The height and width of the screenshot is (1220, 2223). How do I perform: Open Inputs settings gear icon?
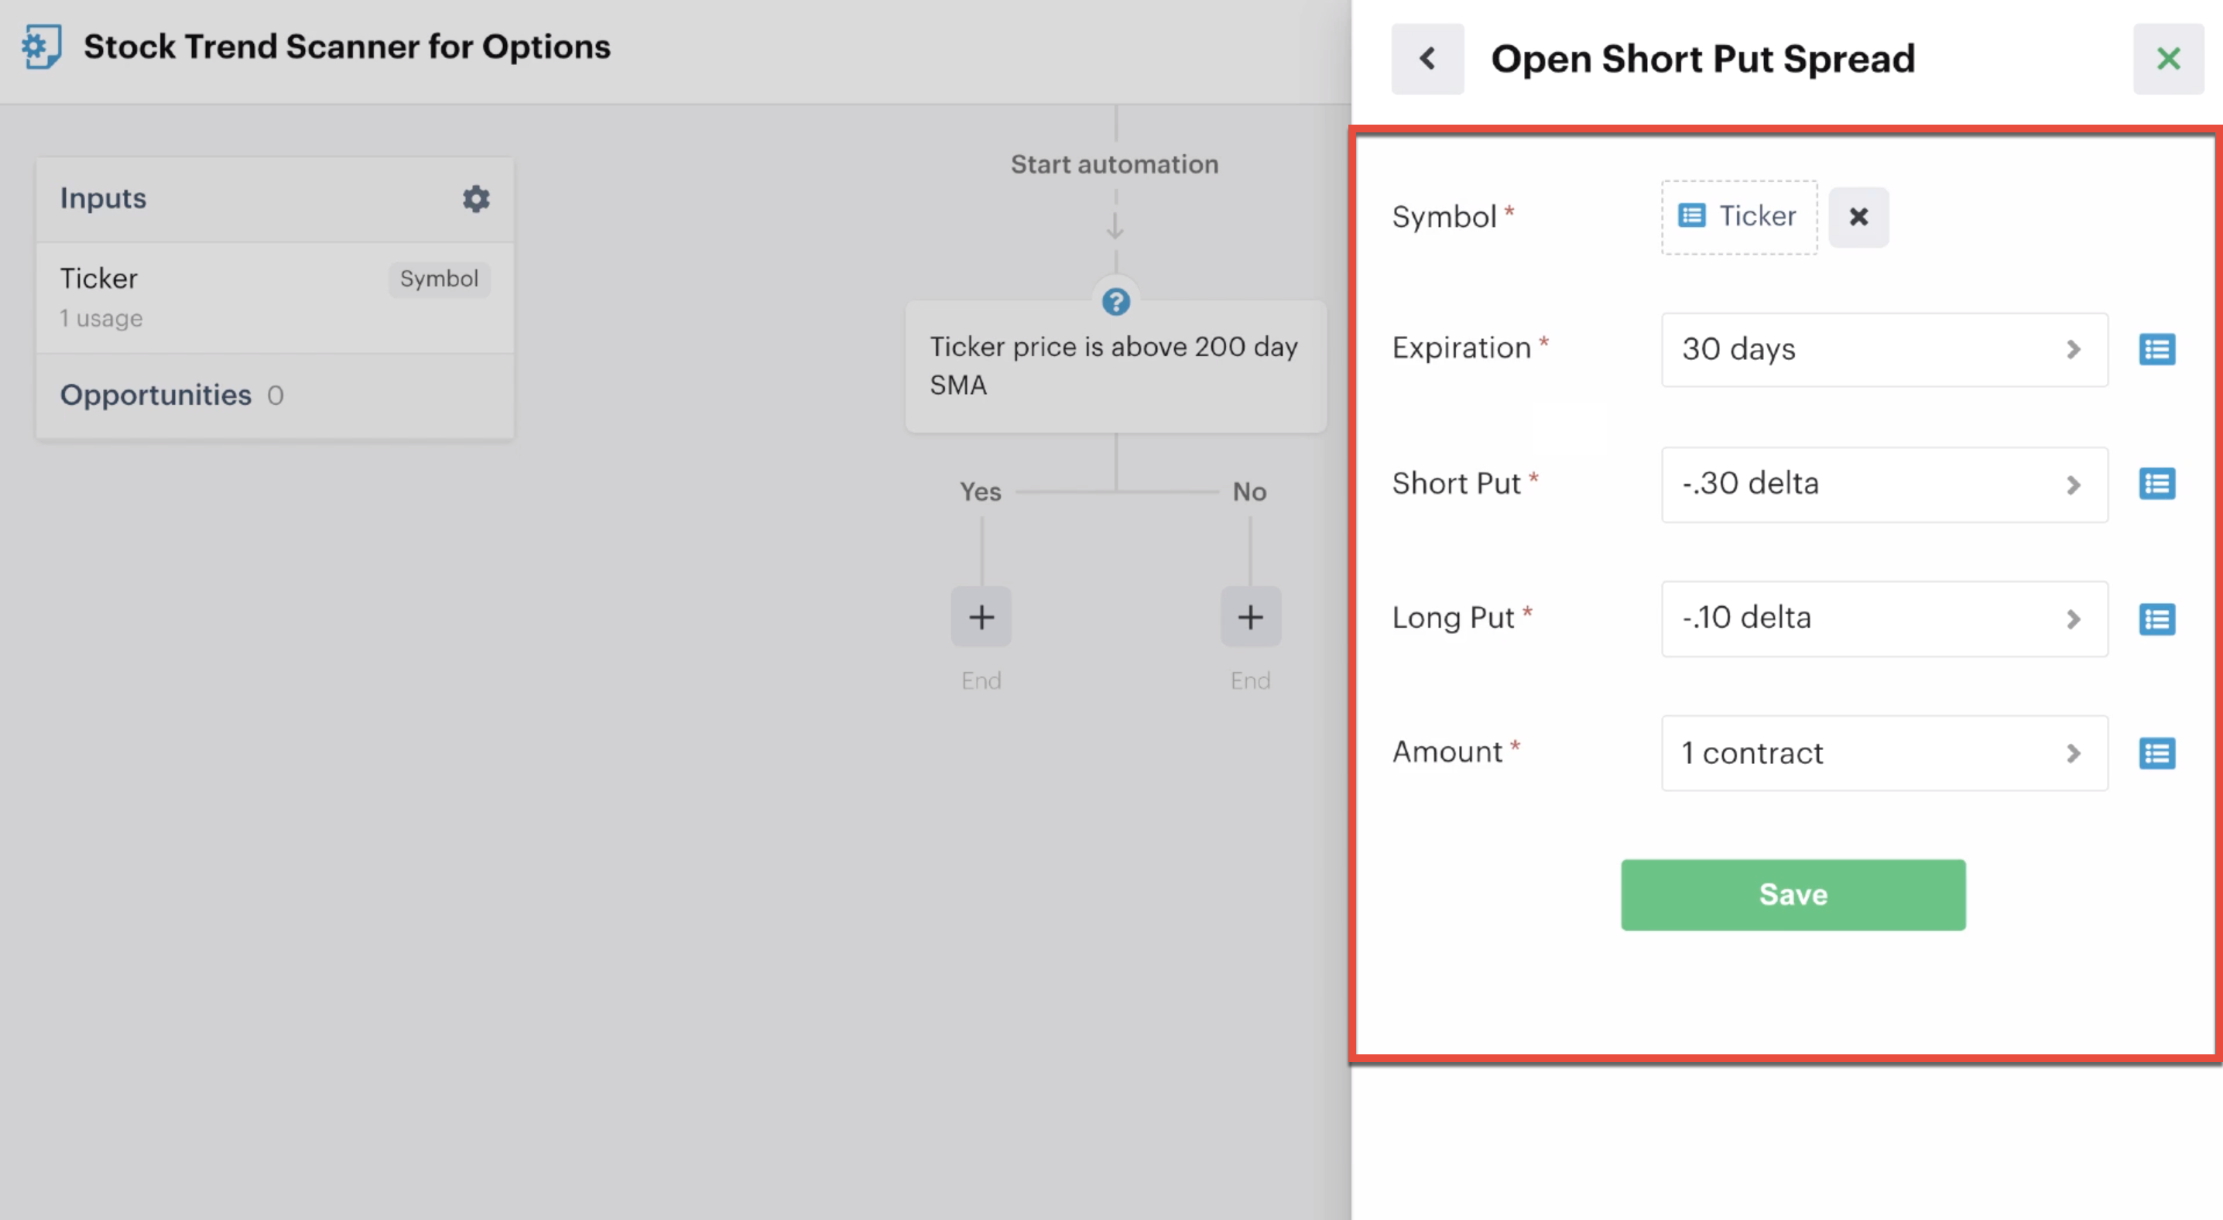[x=475, y=198]
